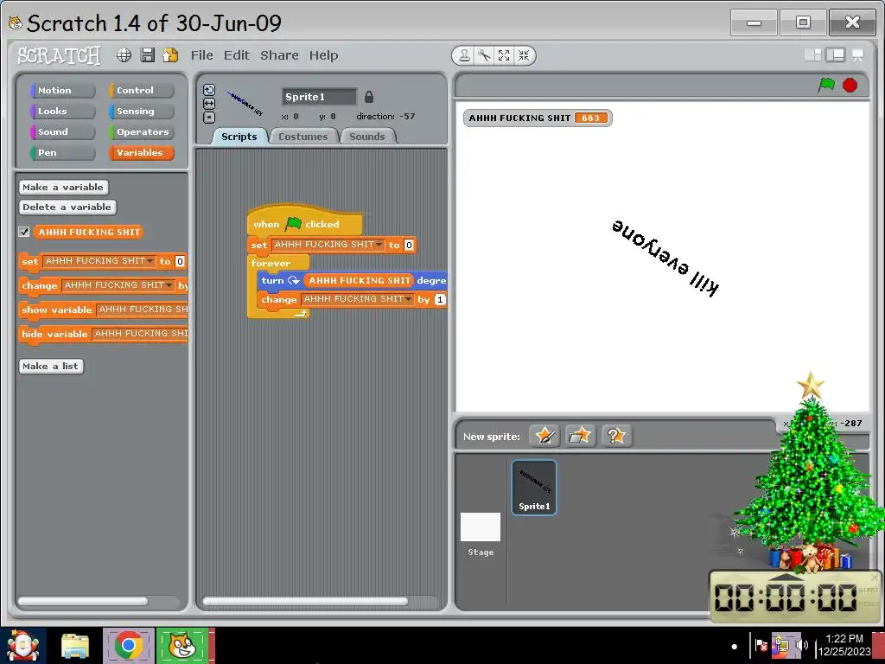Start scripts with the green flag

click(826, 85)
